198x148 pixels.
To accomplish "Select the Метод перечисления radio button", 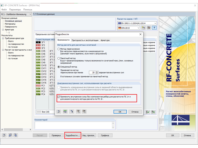I will [59, 49].
